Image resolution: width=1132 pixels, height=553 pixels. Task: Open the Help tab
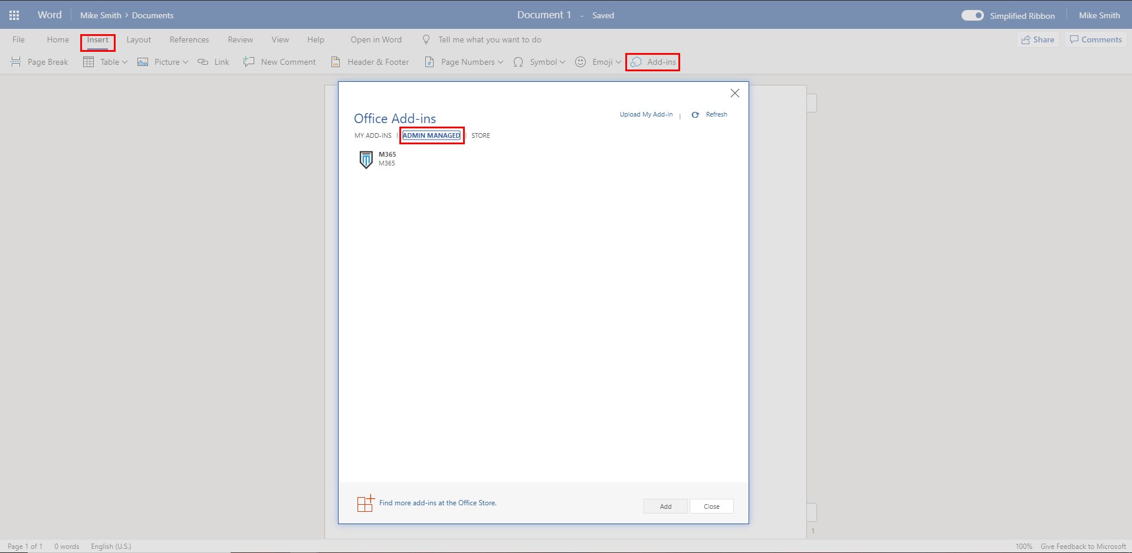click(x=316, y=39)
